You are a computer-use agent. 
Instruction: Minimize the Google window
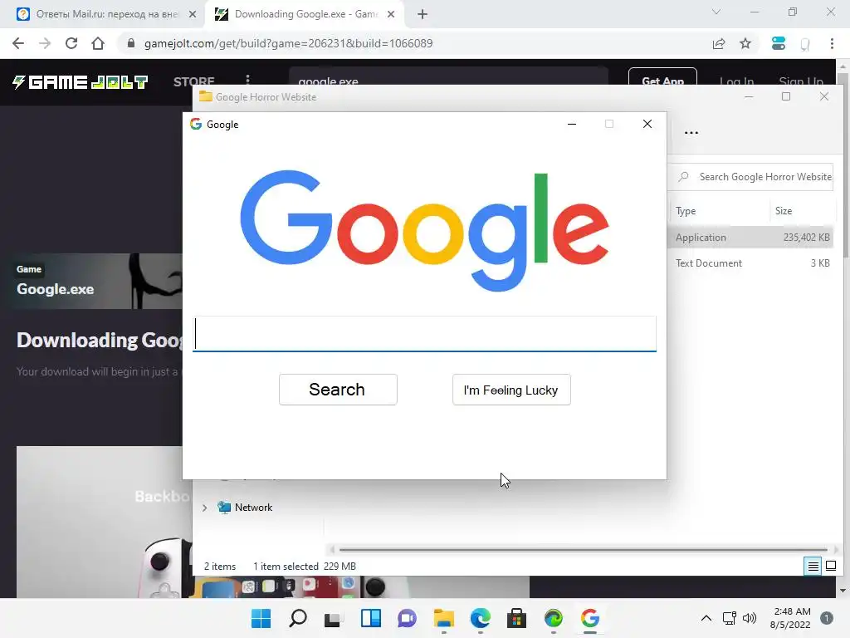pos(571,125)
